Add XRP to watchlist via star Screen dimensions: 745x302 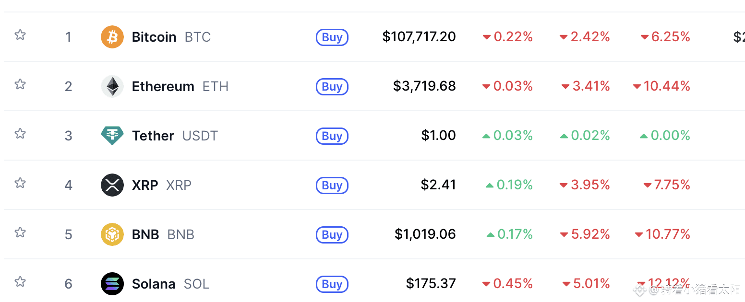point(20,183)
